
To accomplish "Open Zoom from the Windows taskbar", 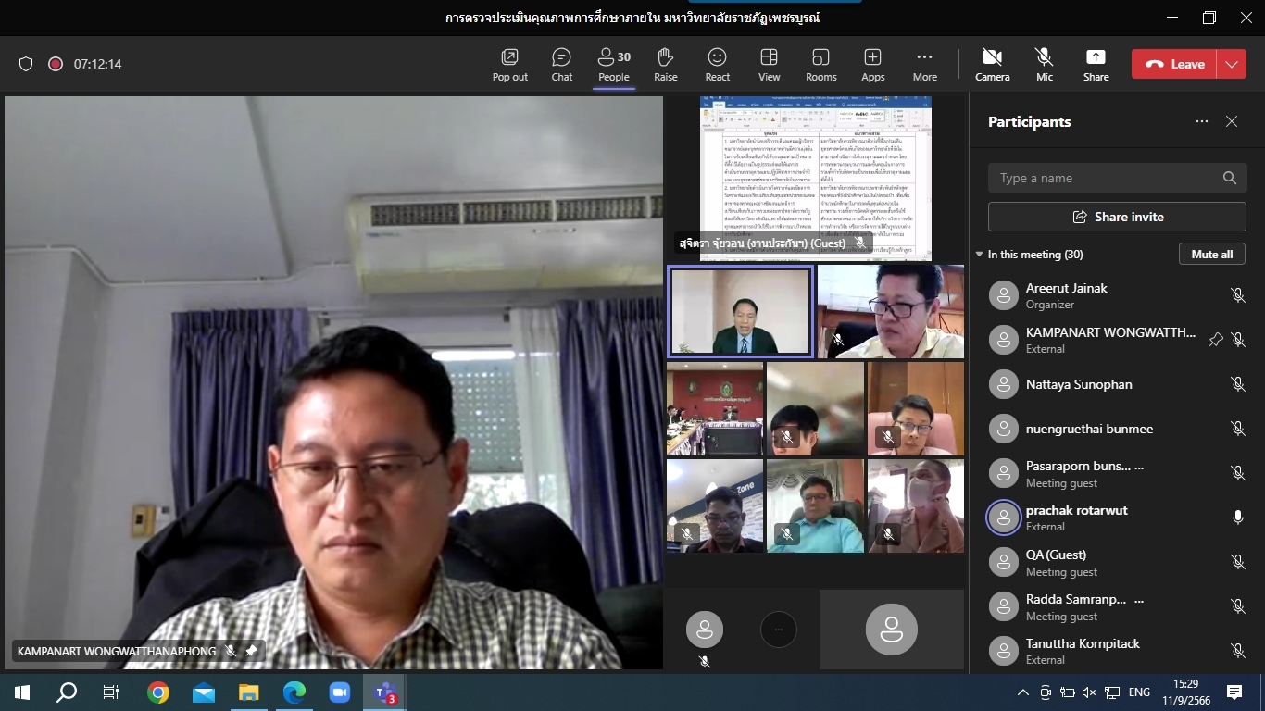I will [339, 692].
